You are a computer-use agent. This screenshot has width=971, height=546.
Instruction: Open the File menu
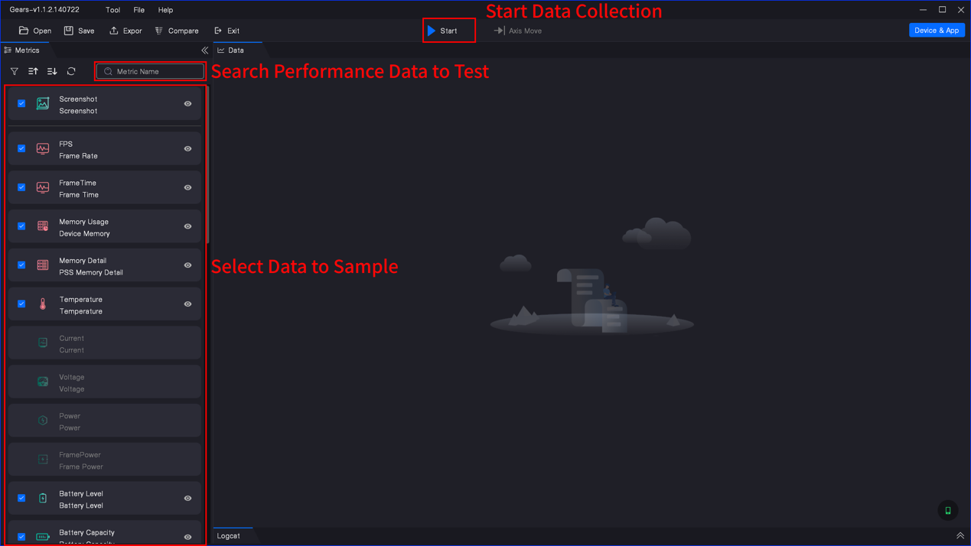(x=138, y=10)
